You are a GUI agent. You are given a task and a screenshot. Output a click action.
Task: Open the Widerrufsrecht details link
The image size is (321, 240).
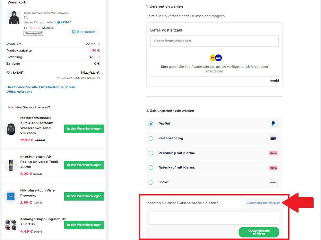coord(41,89)
